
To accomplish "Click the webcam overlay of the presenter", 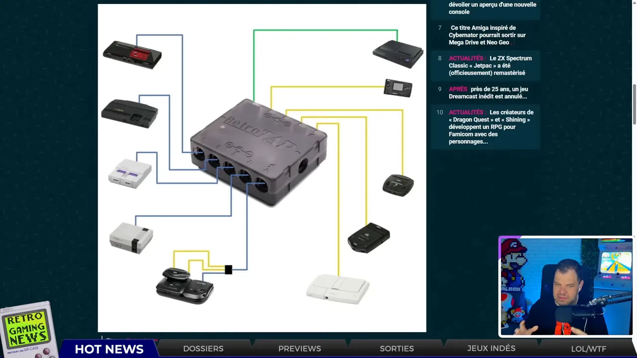I will (x=565, y=286).
